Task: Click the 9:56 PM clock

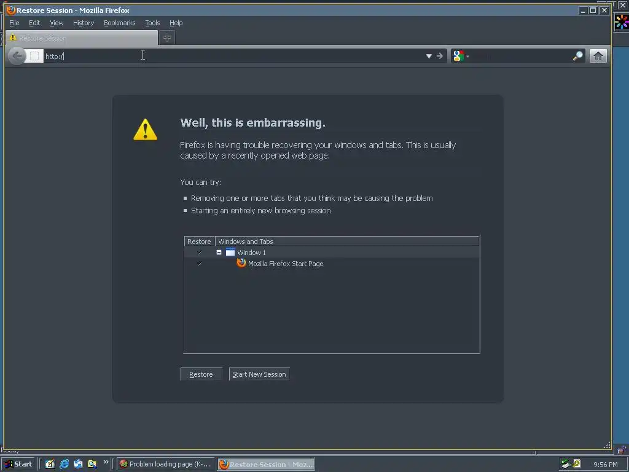Action: pos(606,465)
